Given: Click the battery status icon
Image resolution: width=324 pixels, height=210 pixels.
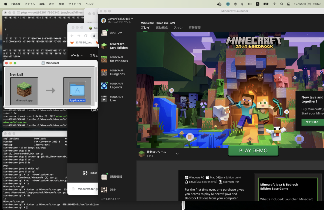Looking at the screenshot, I should click(x=266, y=4).
